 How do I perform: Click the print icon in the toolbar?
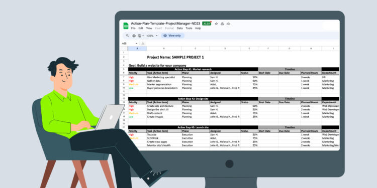(x=134, y=36)
